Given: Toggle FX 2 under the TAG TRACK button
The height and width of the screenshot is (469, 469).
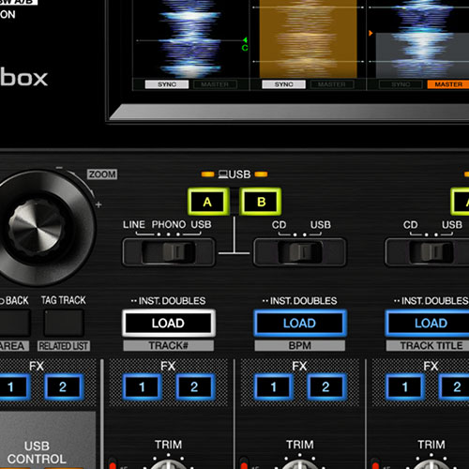Looking at the screenshot, I should coord(63,387).
